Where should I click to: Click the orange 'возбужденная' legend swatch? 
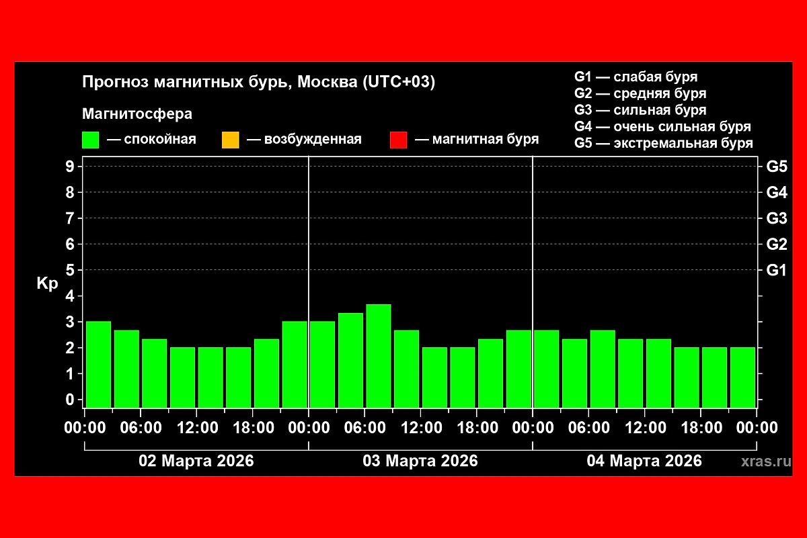coord(230,140)
